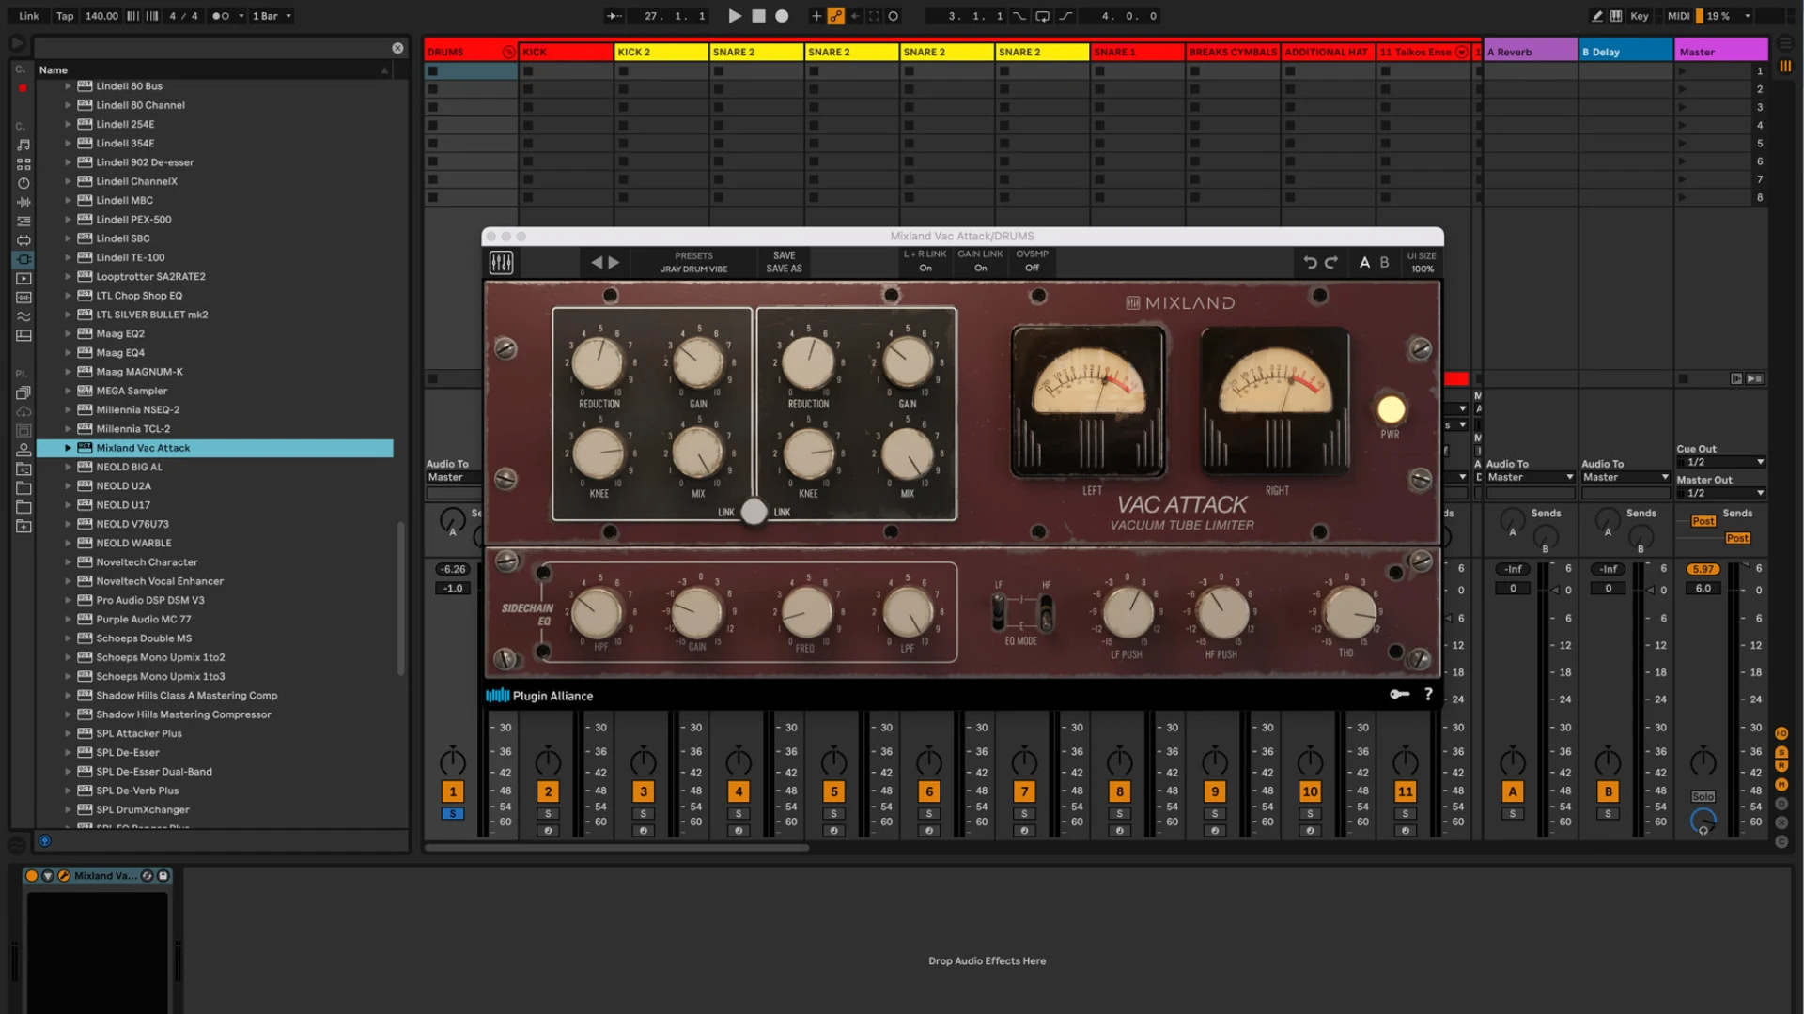Clear browser search with the X icon

coord(397,48)
